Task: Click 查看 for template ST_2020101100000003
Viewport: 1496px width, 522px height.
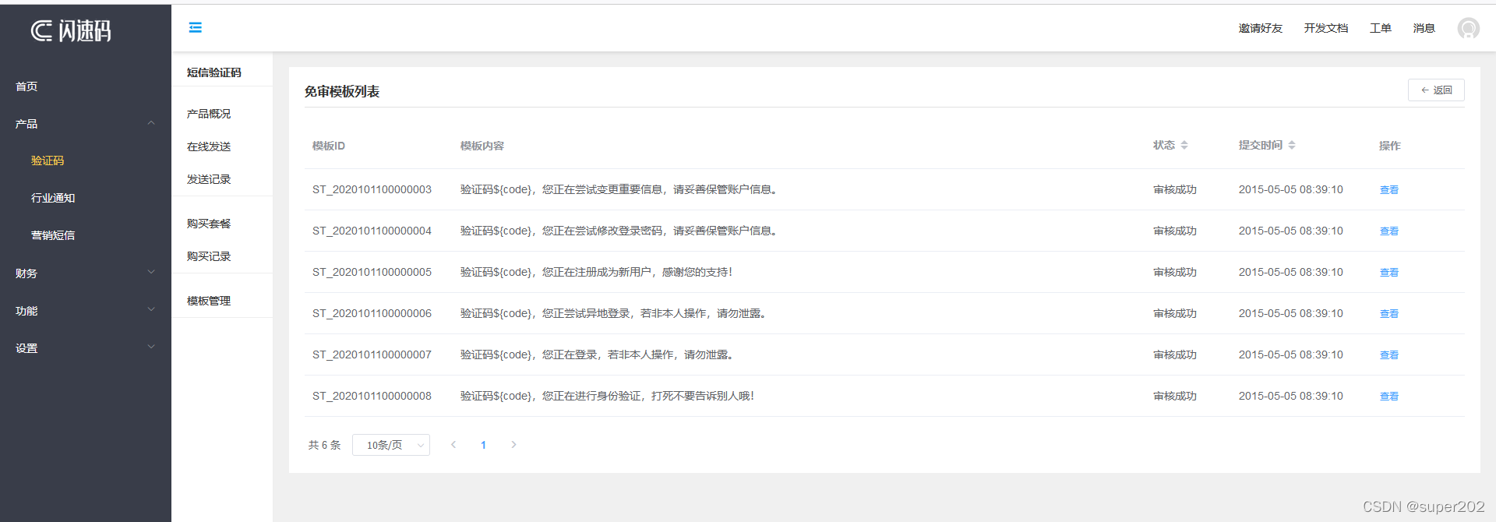Action: [1389, 190]
